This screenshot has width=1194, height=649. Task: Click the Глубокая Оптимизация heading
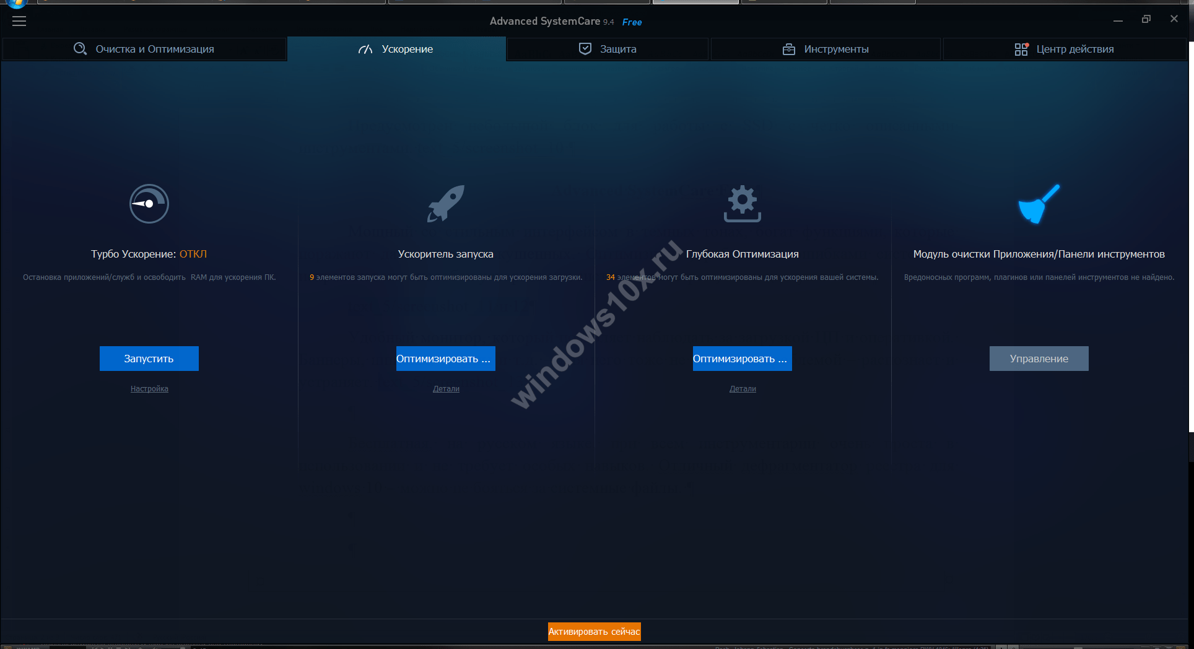(x=743, y=254)
